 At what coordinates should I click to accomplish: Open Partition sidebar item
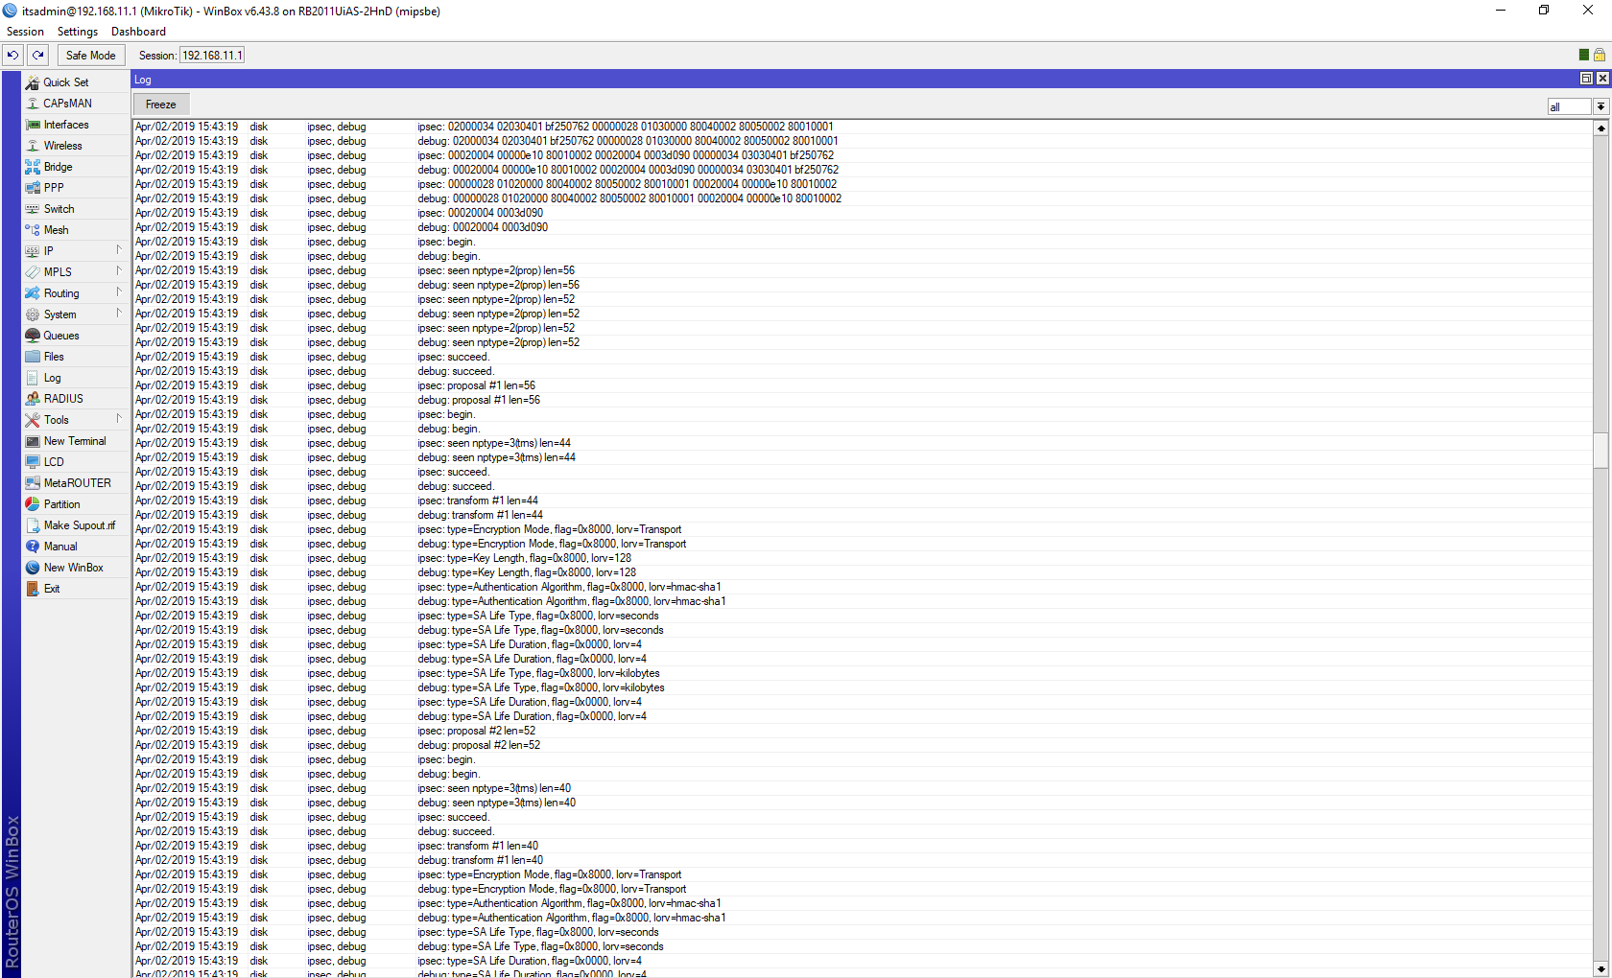(x=61, y=504)
